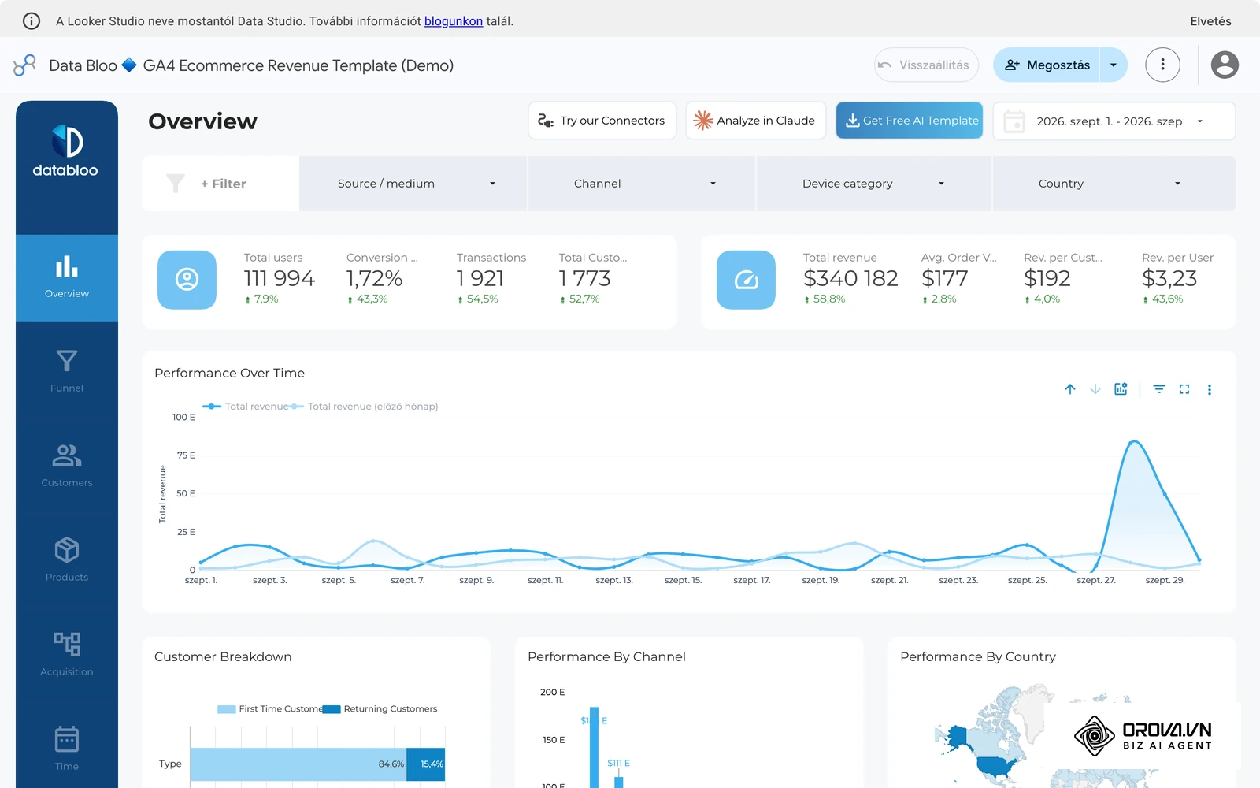Screen dimensions: 1260x788
Task: Click the Data Studio logo icon
Action: tap(25, 65)
